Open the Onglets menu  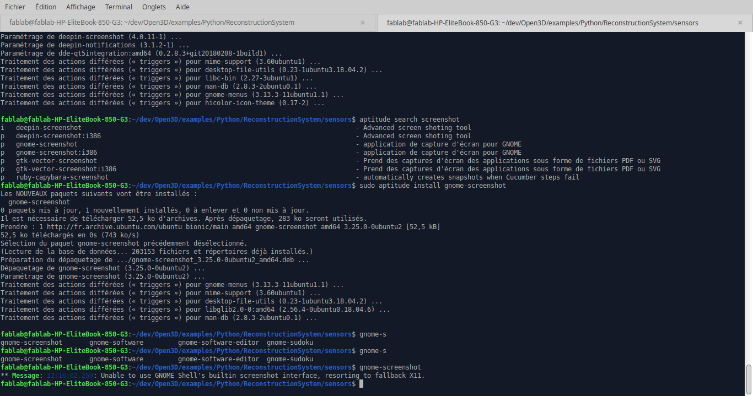154,7
